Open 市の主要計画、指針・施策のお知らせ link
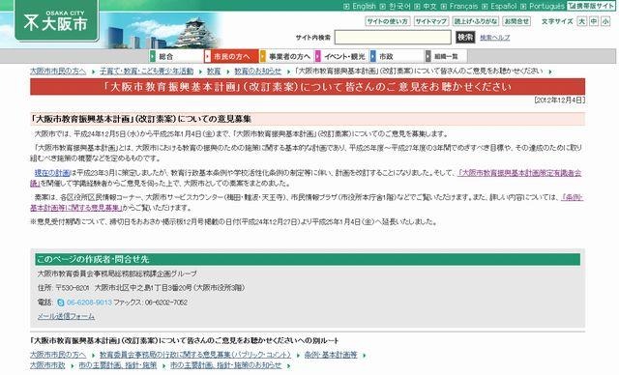The image size is (619, 375). 225,365
